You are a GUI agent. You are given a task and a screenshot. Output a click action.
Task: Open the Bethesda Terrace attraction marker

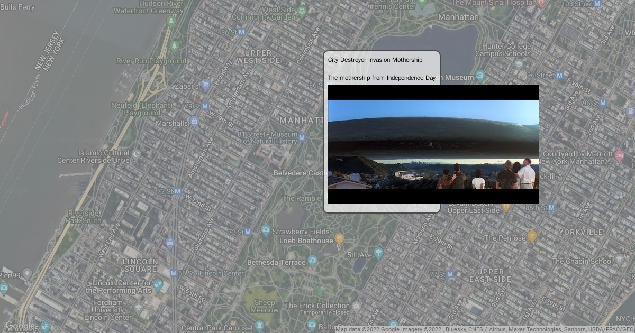pos(312,261)
